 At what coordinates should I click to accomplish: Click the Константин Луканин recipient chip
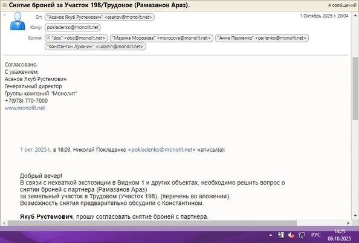95,47
